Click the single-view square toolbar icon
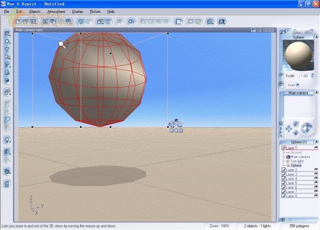 (x=179, y=22)
